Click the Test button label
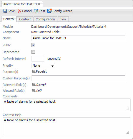The width and height of the screenshot is (133, 139). (x=42, y=11)
